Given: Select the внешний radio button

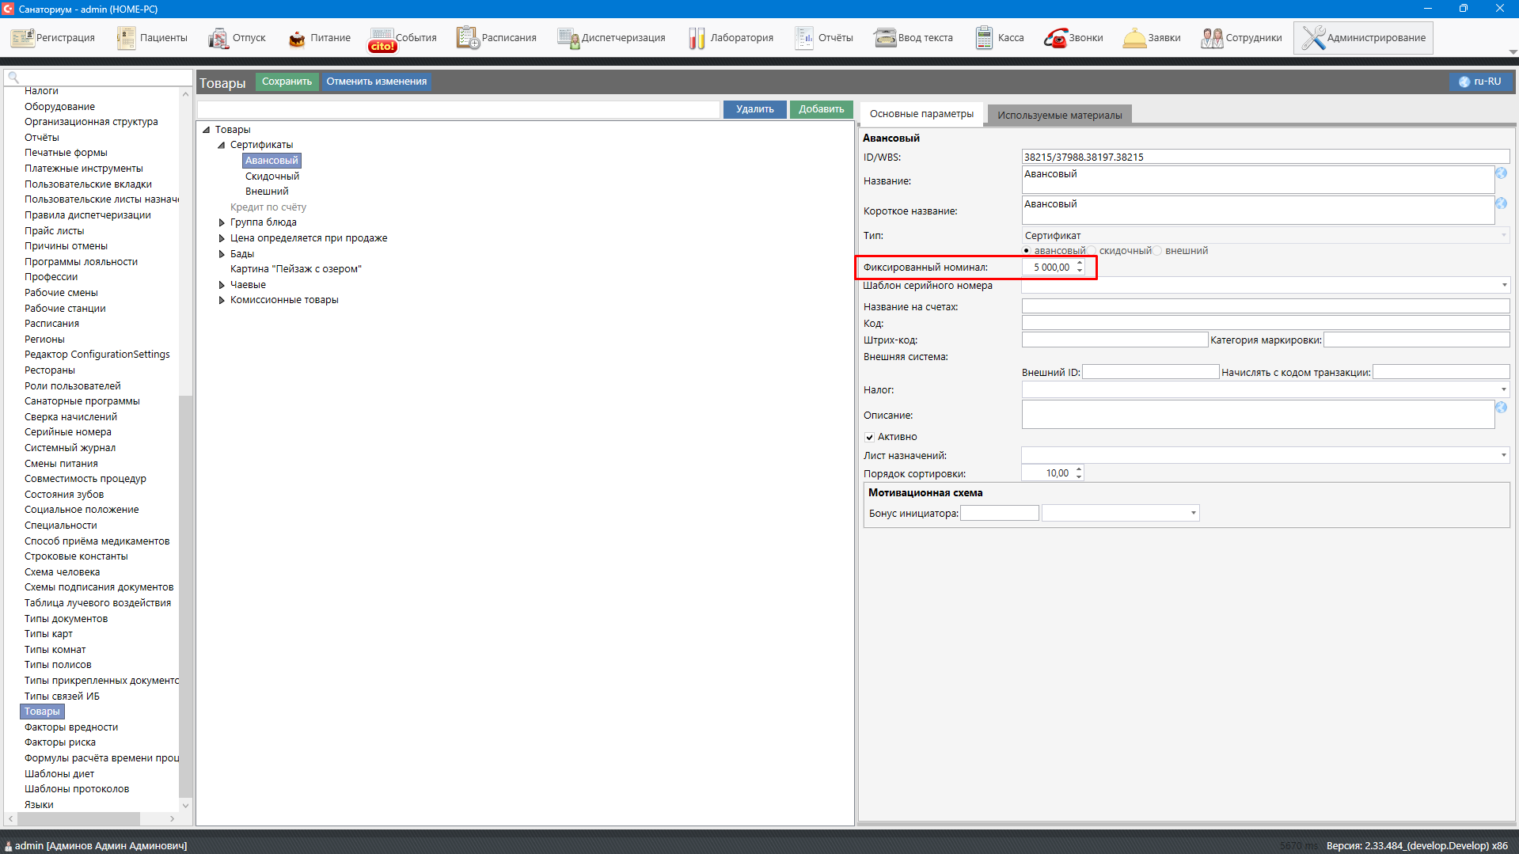Looking at the screenshot, I should (1158, 251).
